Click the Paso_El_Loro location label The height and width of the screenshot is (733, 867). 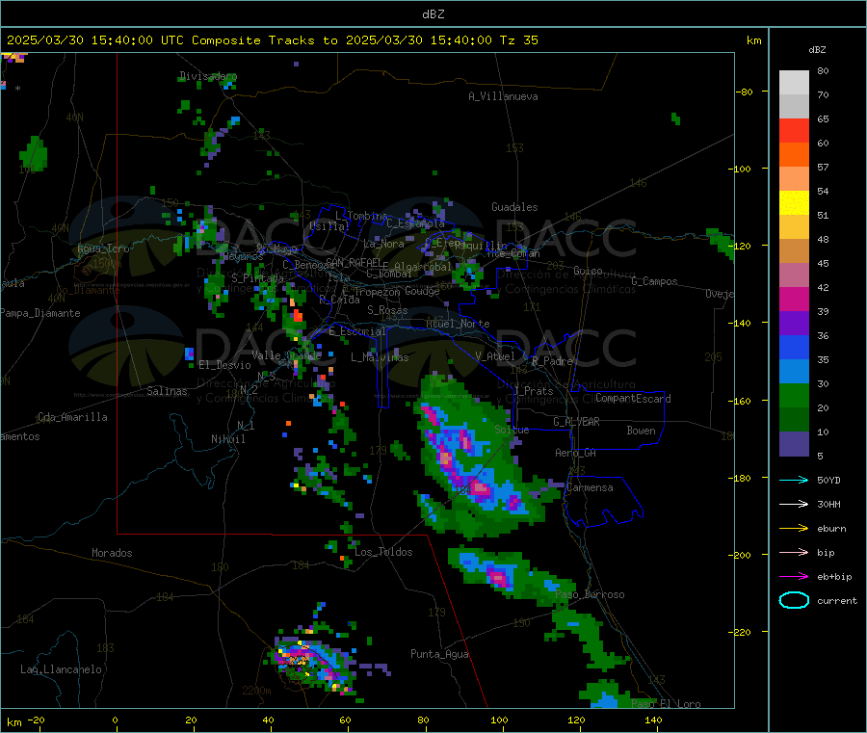click(666, 704)
